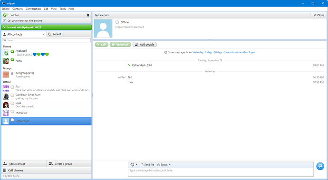Click the 'test' chat message

130,77
